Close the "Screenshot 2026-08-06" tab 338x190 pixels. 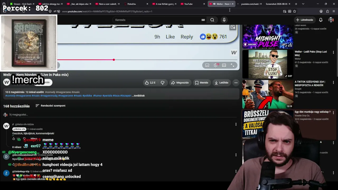(x=289, y=4)
